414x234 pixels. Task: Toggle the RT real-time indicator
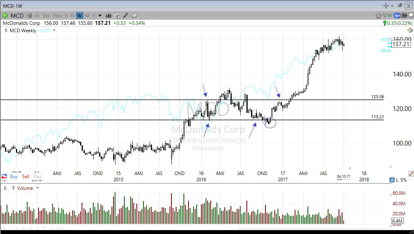(390, 16)
